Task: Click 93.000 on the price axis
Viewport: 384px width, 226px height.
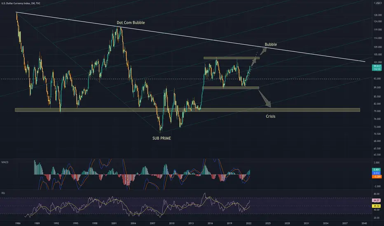Action: 377,78
